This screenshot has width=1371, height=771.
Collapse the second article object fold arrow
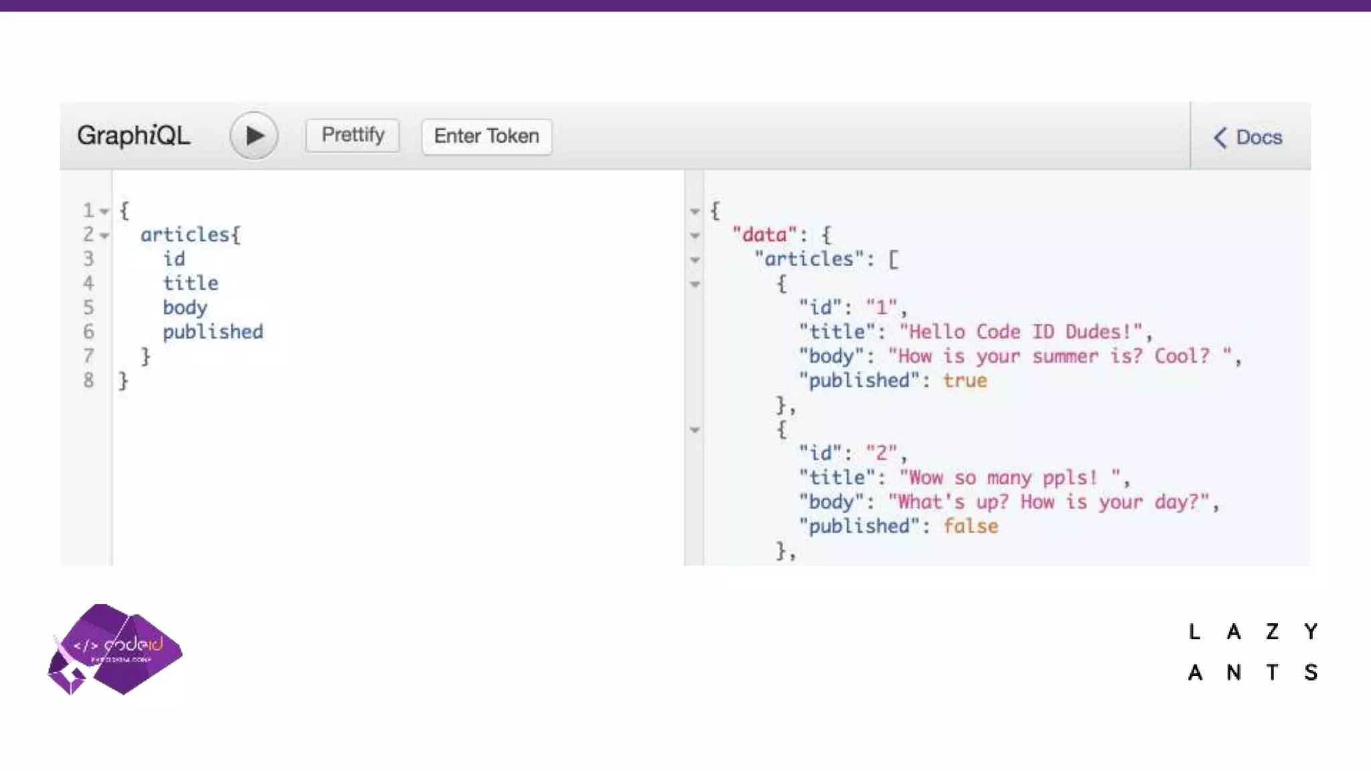coord(695,430)
